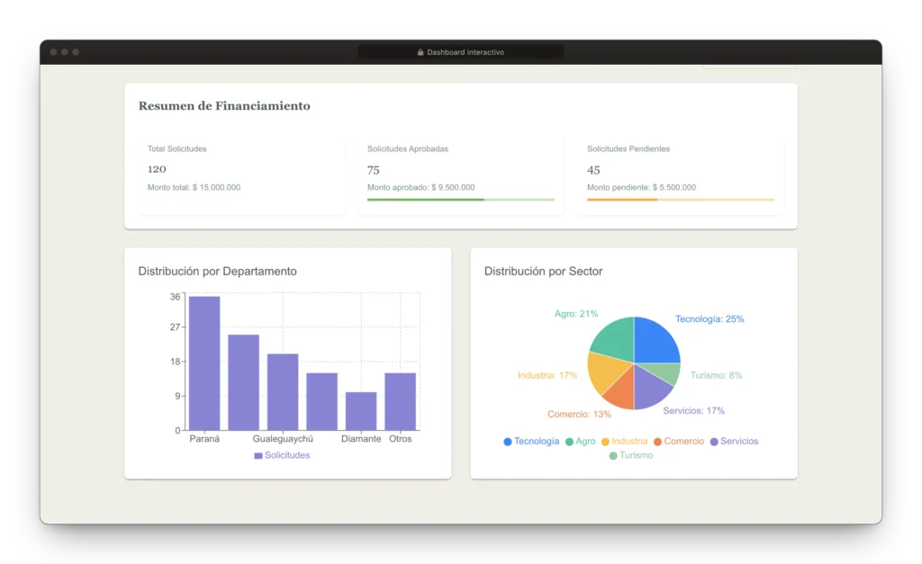Click the Industria legend color dot

click(x=605, y=442)
